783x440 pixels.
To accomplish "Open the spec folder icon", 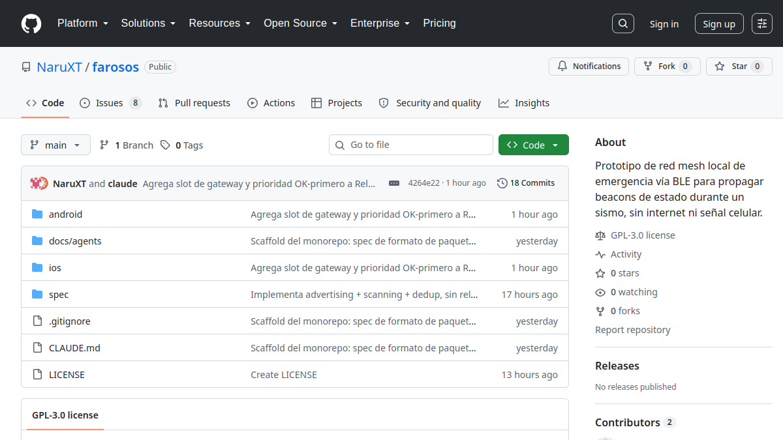I will [37, 295].
